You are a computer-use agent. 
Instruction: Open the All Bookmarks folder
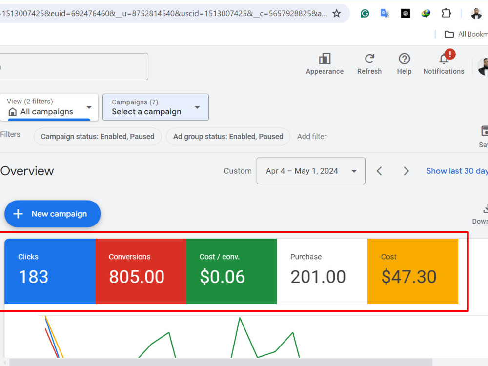466,34
